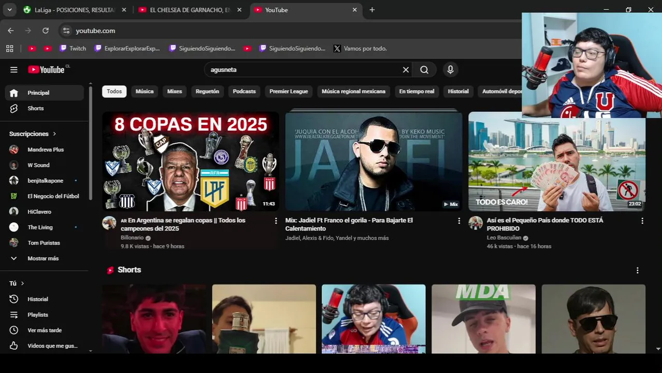Select the Reguetón filter chip

207,91
